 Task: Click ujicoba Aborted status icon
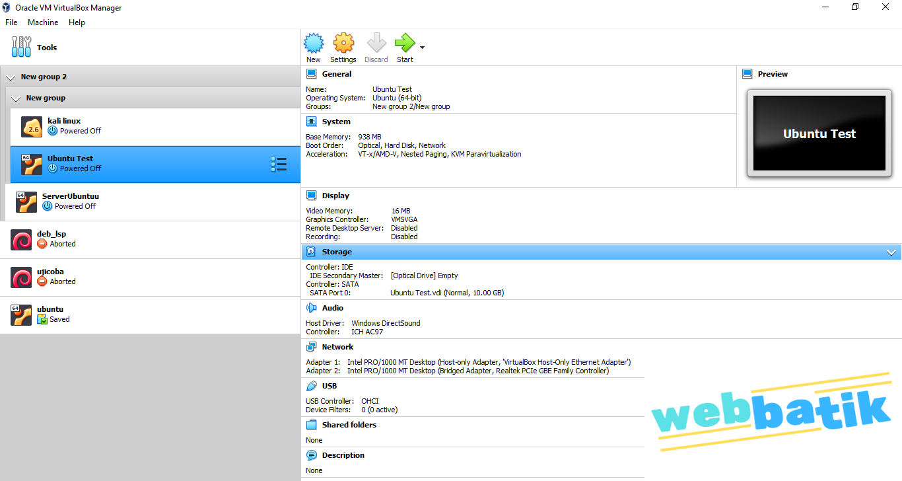[x=42, y=281]
